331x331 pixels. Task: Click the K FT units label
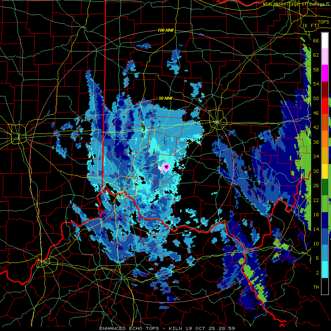coord(311,25)
